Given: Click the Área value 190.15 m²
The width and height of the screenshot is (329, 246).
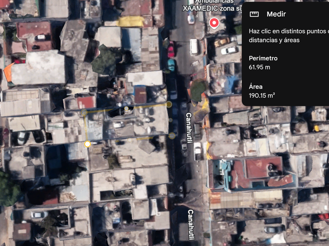Looking at the screenshot, I should (x=262, y=96).
